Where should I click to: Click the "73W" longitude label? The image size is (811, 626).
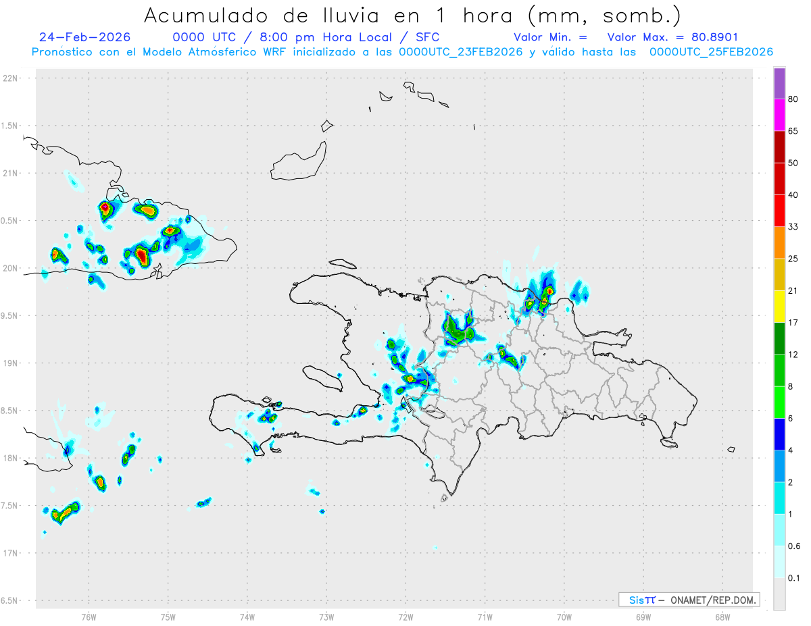(326, 617)
